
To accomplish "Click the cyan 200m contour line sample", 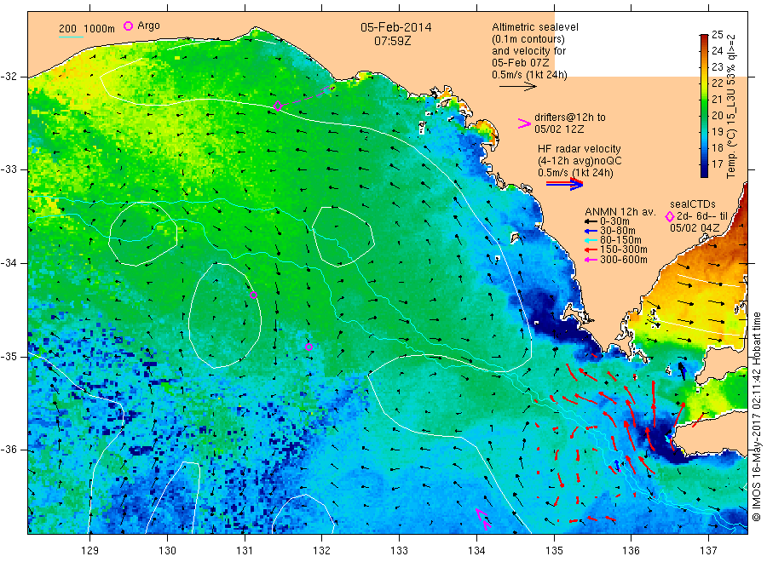I will tap(71, 37).
